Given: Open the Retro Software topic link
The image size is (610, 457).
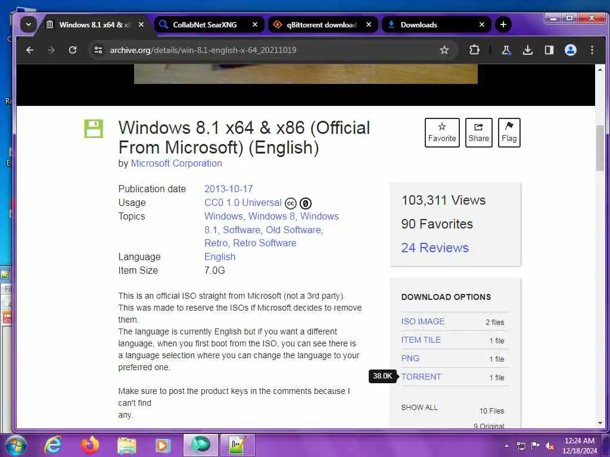Looking at the screenshot, I should (x=264, y=243).
